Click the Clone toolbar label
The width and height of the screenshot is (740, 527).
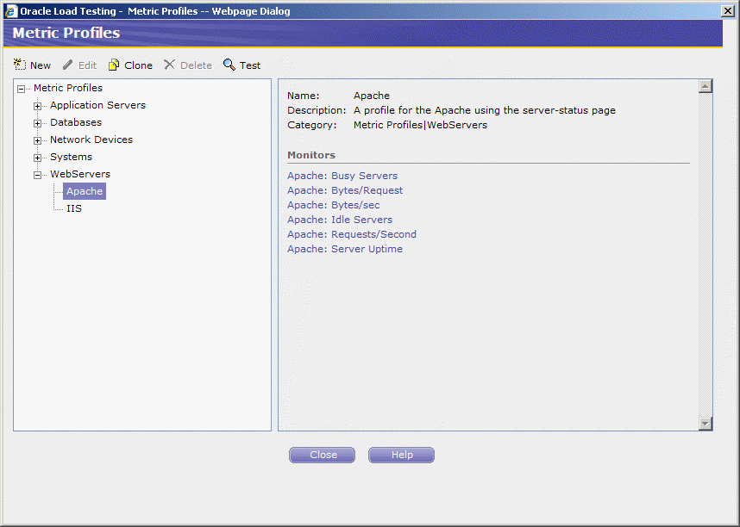tap(138, 65)
